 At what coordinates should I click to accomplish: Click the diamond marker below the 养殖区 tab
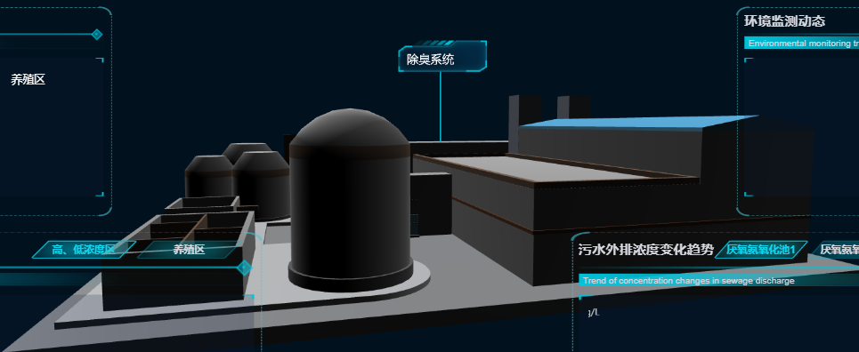click(244, 268)
